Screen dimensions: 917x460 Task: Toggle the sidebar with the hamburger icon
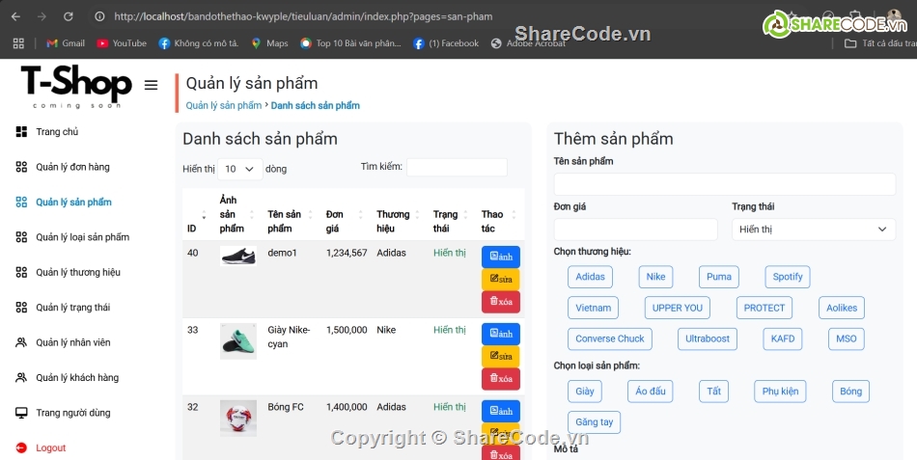(x=151, y=85)
